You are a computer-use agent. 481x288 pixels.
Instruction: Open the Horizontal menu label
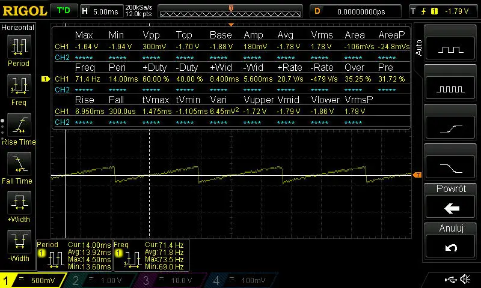click(18, 28)
